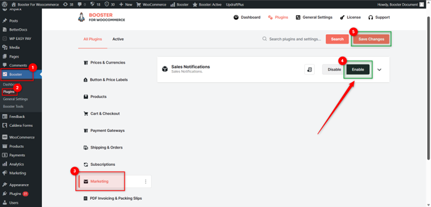Image resolution: width=431 pixels, height=207 pixels.
Task: Focus the Search plugins and settings field
Action: (x=292, y=39)
